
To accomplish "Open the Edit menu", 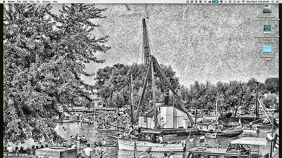I will point(25,2).
